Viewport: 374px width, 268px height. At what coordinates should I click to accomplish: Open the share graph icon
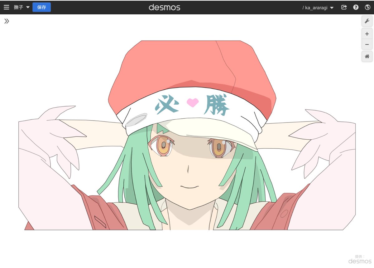coord(344,7)
